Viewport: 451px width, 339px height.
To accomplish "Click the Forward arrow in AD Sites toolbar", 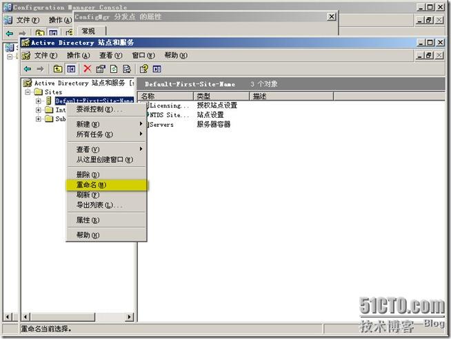I will point(40,69).
